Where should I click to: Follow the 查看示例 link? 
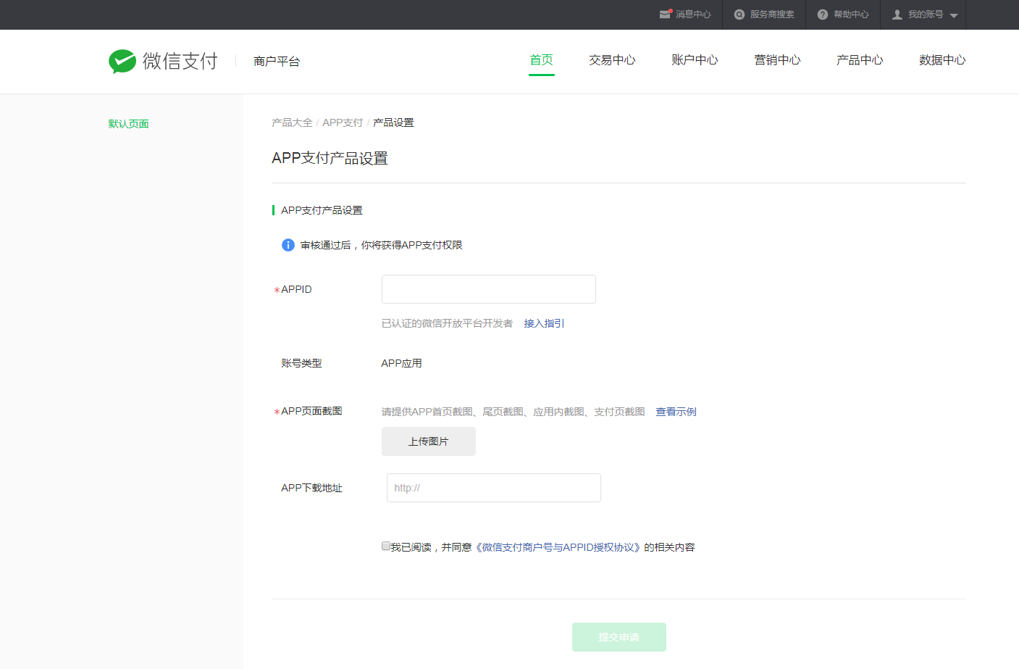(x=676, y=412)
